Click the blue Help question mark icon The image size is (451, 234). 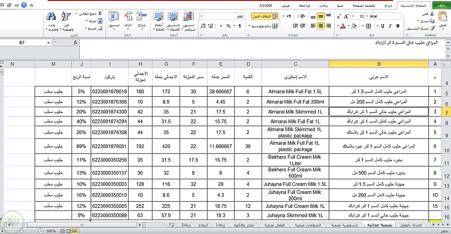tap(24, 5)
